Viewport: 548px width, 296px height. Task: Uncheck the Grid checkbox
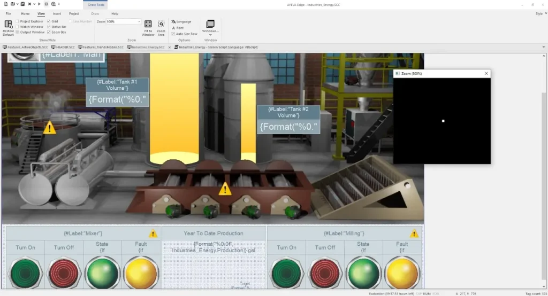pyautogui.click(x=49, y=21)
